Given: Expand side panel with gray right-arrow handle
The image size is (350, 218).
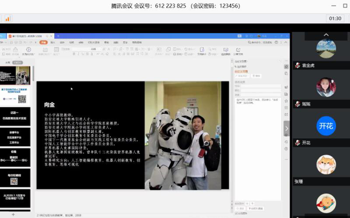Looking at the screenshot, I should (286, 128).
